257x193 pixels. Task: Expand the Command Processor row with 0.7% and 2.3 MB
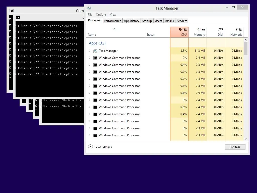(90, 72)
